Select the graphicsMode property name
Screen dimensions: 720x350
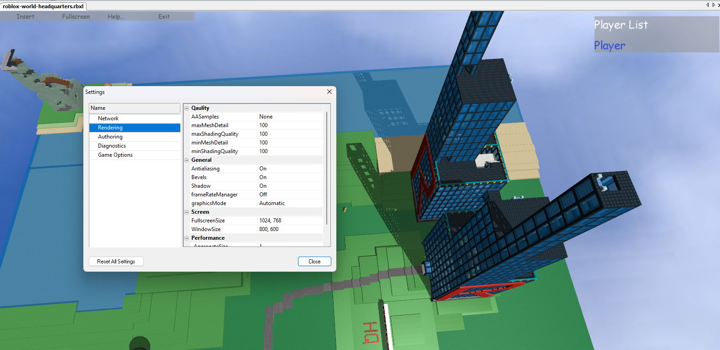pyautogui.click(x=209, y=203)
